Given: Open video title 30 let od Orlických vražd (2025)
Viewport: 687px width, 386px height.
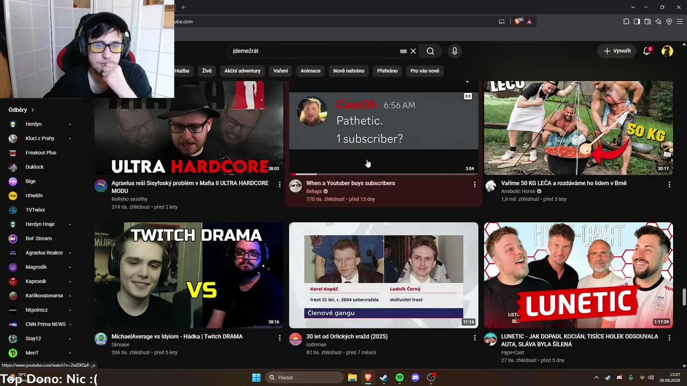Looking at the screenshot, I should [x=347, y=337].
